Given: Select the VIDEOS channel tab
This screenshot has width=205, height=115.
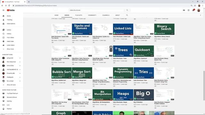Looking at the screenshot, I should (67, 15).
